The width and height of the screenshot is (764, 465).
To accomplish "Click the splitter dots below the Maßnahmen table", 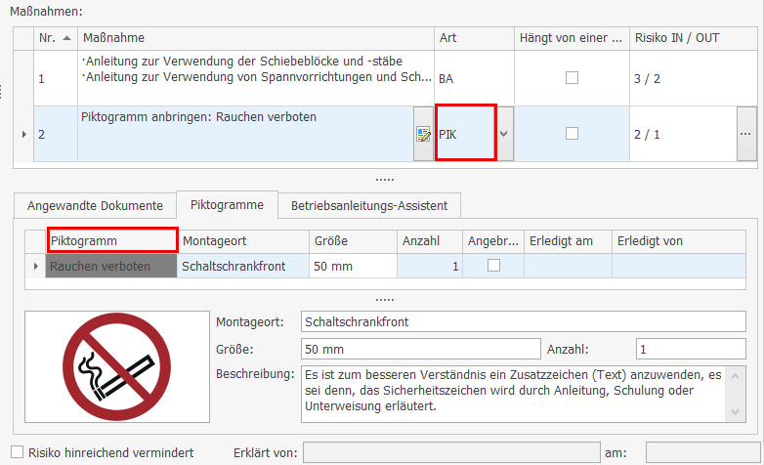I will pyautogui.click(x=385, y=180).
